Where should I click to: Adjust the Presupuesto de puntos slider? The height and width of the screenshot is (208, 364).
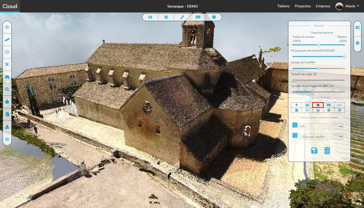pos(319,56)
